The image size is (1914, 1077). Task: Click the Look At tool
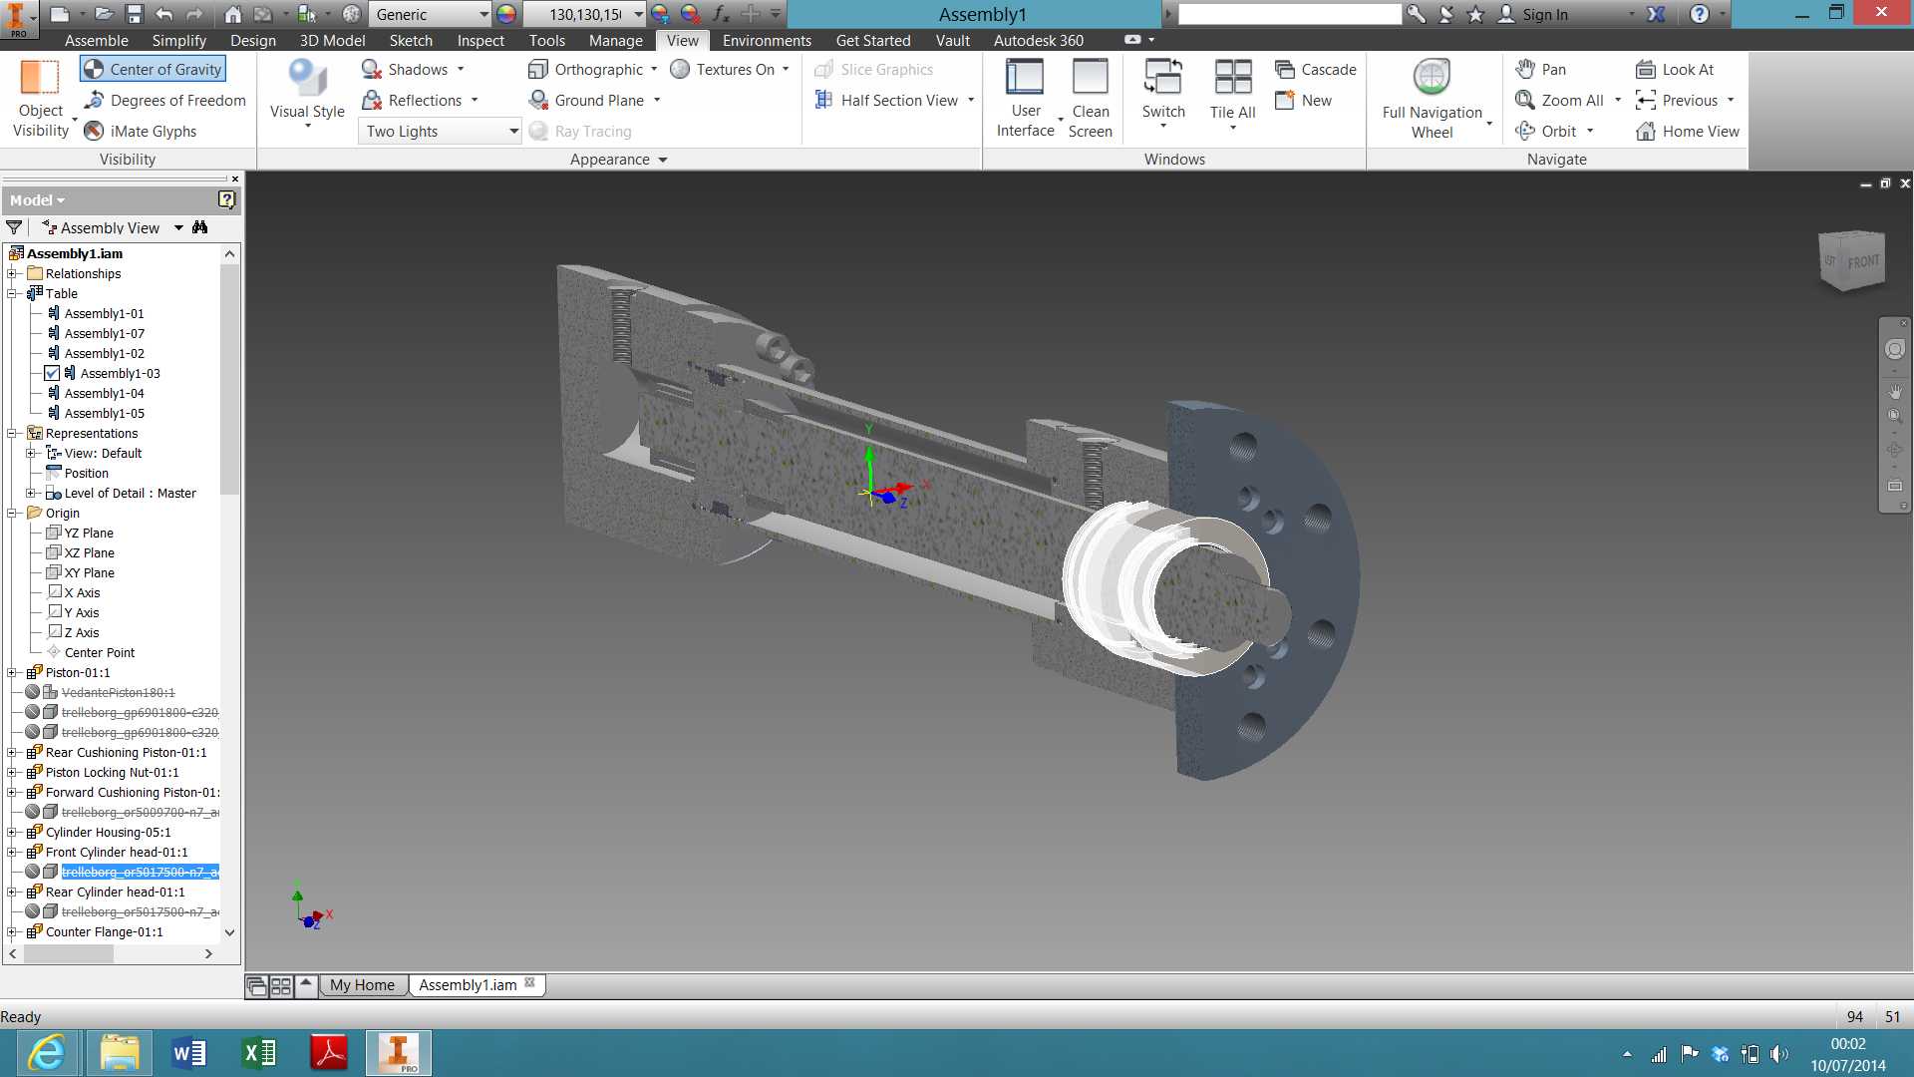pyautogui.click(x=1675, y=69)
